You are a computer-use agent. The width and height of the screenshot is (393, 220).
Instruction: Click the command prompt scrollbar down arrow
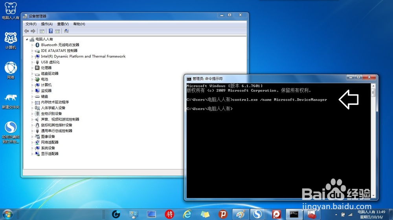(x=373, y=195)
